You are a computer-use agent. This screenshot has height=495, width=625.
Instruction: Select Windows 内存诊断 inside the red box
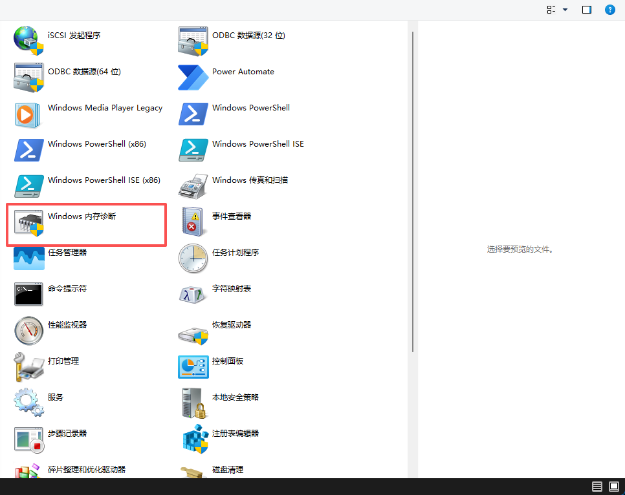[x=81, y=216]
